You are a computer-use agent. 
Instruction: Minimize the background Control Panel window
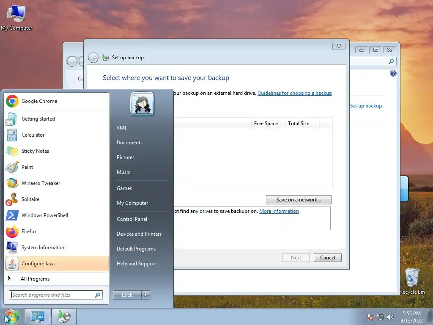362,50
